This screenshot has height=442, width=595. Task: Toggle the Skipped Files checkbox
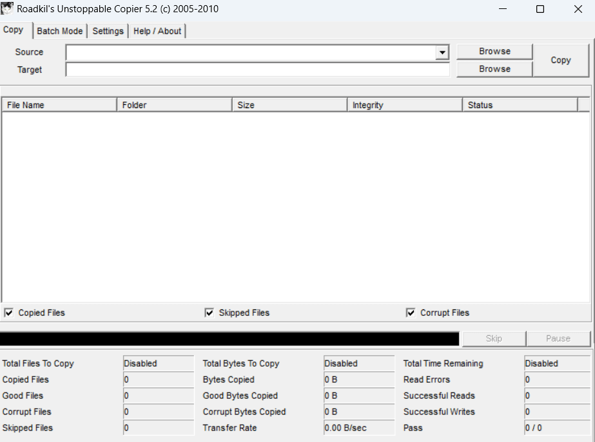(210, 313)
